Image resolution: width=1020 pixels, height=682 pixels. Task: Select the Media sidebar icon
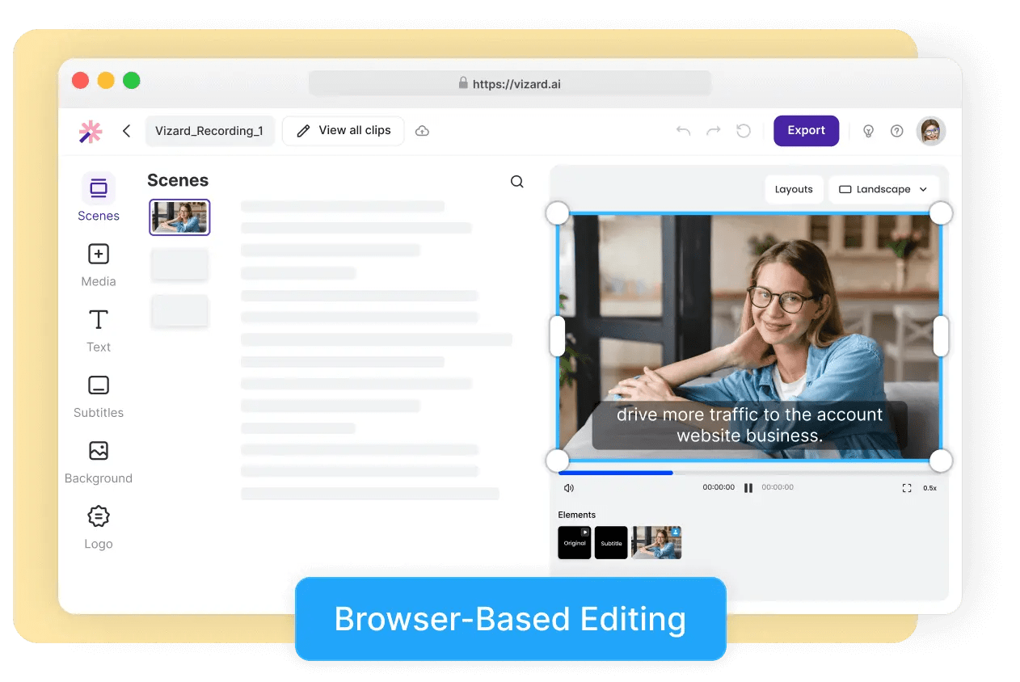[x=98, y=263]
